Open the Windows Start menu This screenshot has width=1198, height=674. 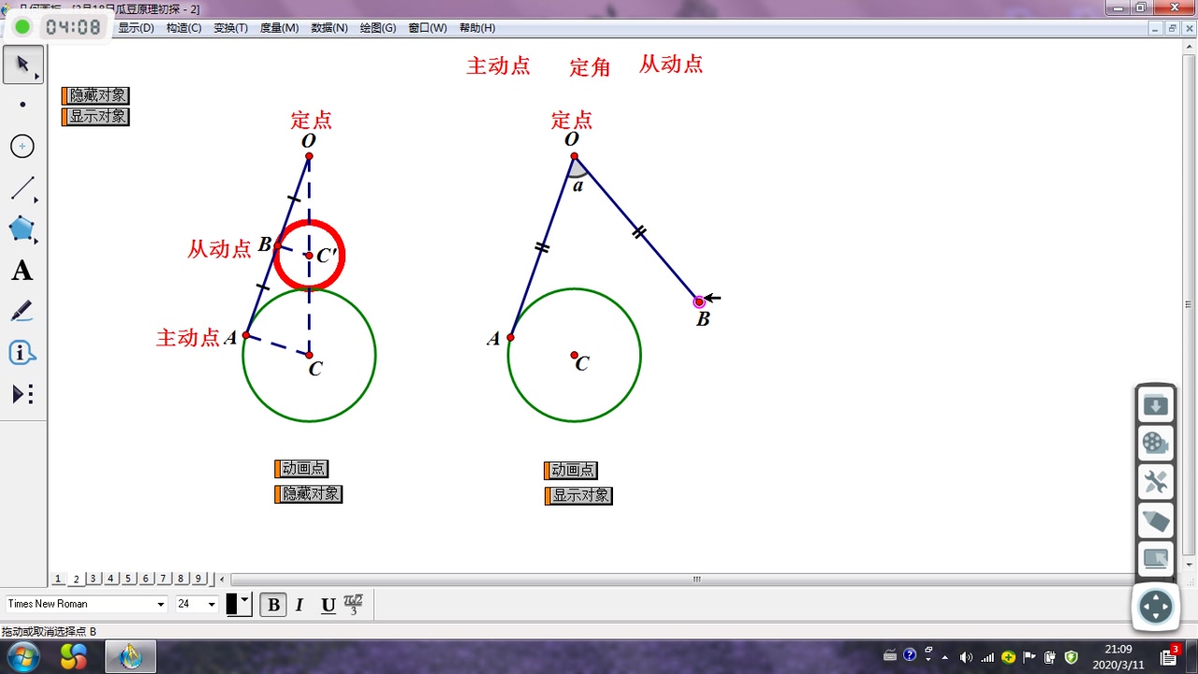point(22,656)
